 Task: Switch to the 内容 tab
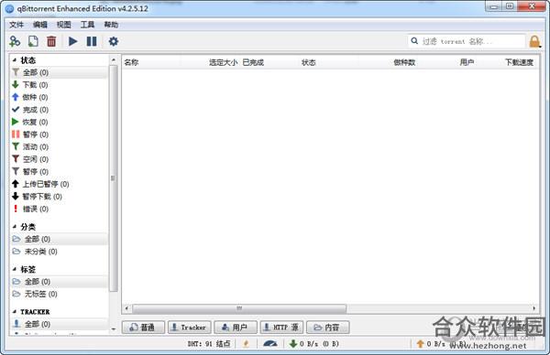click(x=327, y=328)
